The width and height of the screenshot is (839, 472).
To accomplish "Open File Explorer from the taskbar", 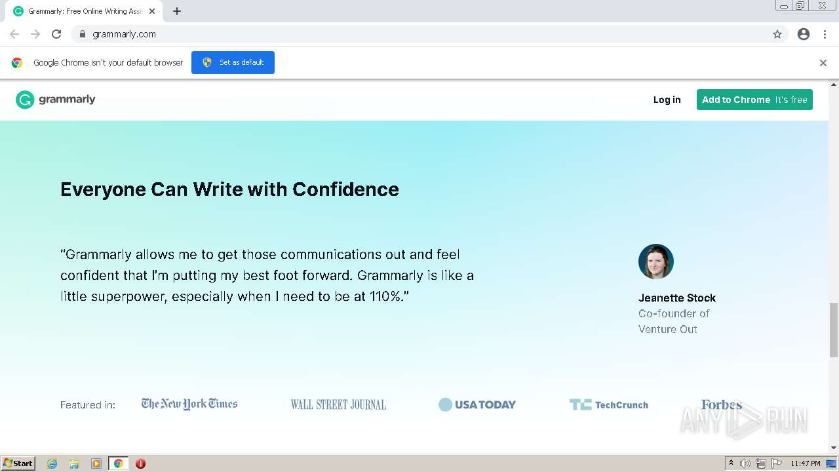I will (74, 463).
